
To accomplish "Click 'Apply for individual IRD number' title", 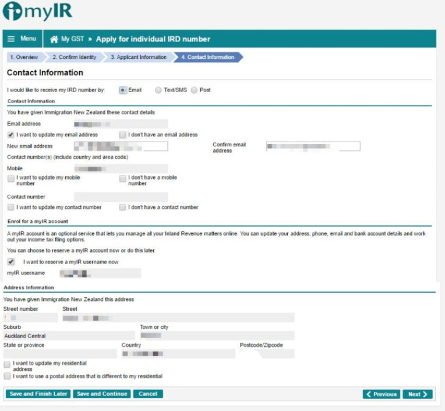I will point(153,39).
